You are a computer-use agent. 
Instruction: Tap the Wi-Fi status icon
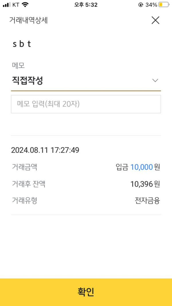point(25,5)
